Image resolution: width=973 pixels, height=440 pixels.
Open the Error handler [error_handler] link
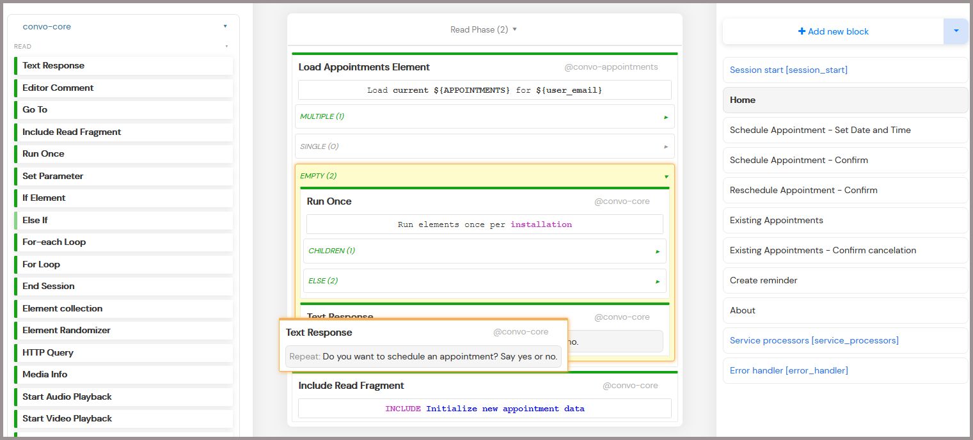(789, 370)
